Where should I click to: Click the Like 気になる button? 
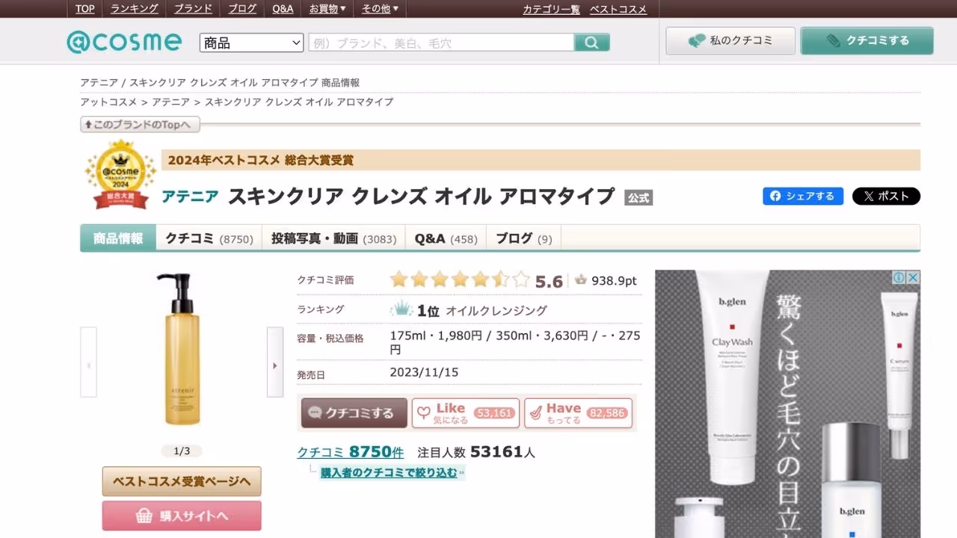click(x=465, y=412)
